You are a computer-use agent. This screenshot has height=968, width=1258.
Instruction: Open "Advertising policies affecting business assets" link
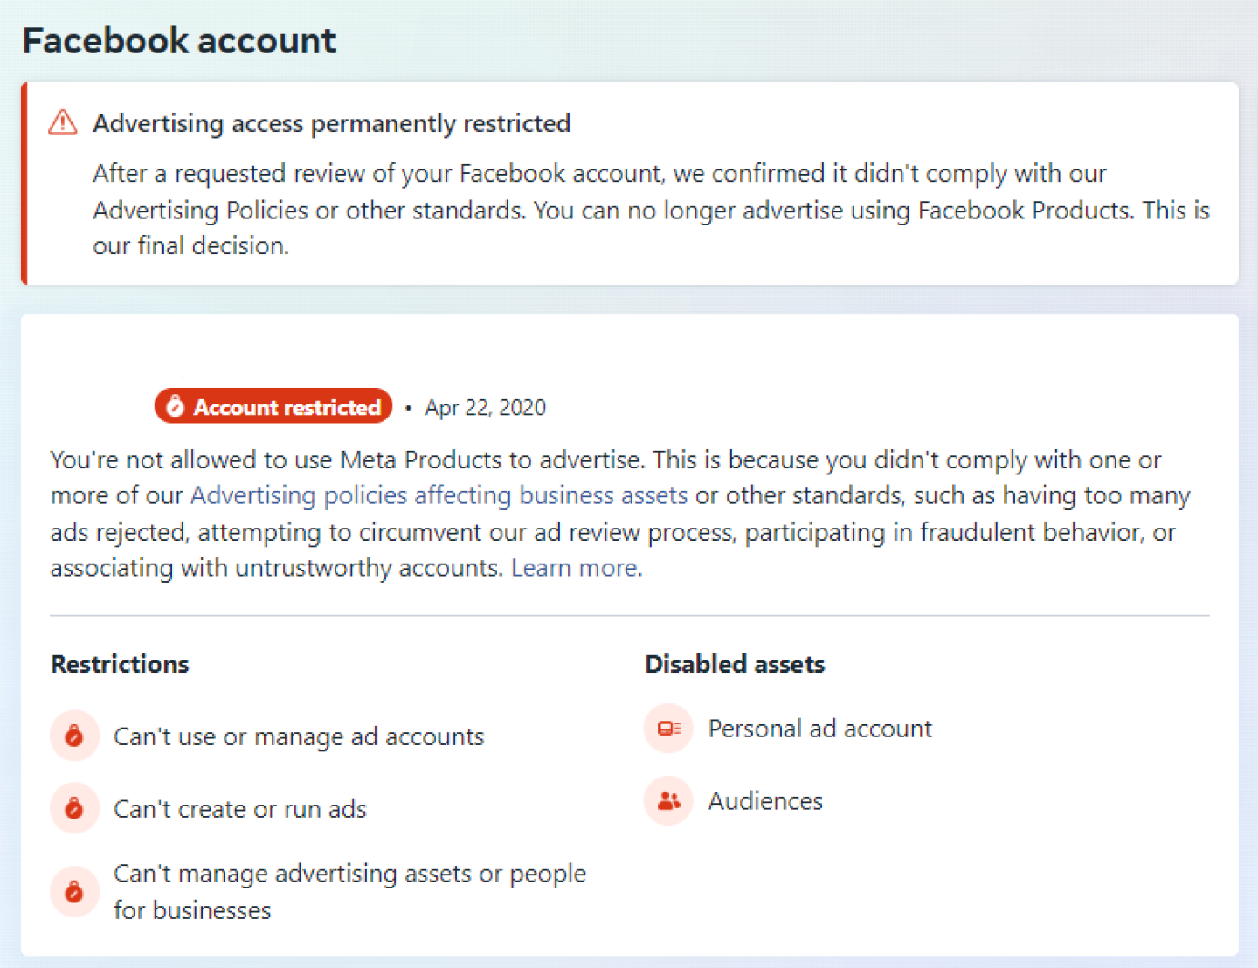tap(439, 495)
